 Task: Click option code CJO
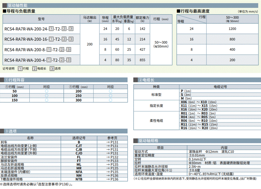[79, 153]
